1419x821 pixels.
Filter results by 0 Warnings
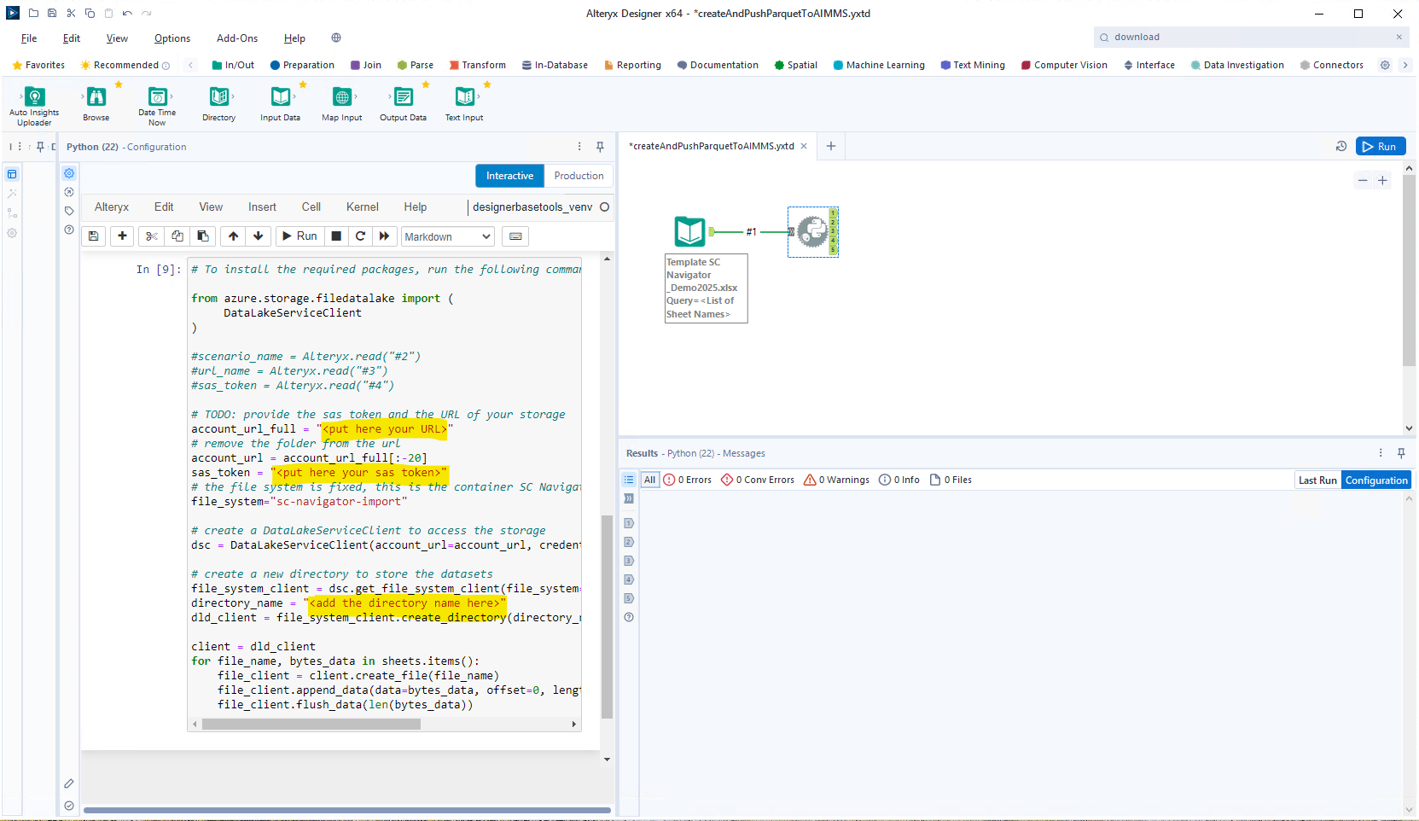pyautogui.click(x=837, y=480)
